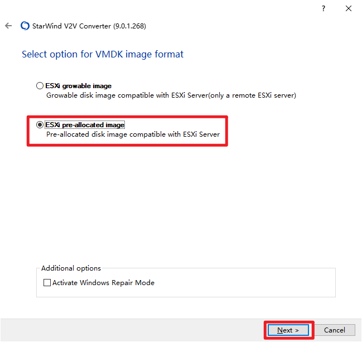Viewport: 362px width, 342px height.
Task: Click the 'Additional options' group label
Action: [71, 268]
